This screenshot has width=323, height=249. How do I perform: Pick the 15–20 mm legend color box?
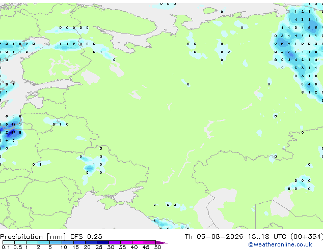(79, 242)
